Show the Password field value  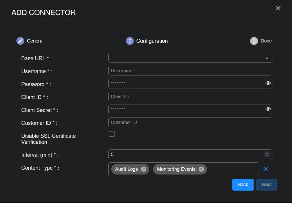point(268,83)
